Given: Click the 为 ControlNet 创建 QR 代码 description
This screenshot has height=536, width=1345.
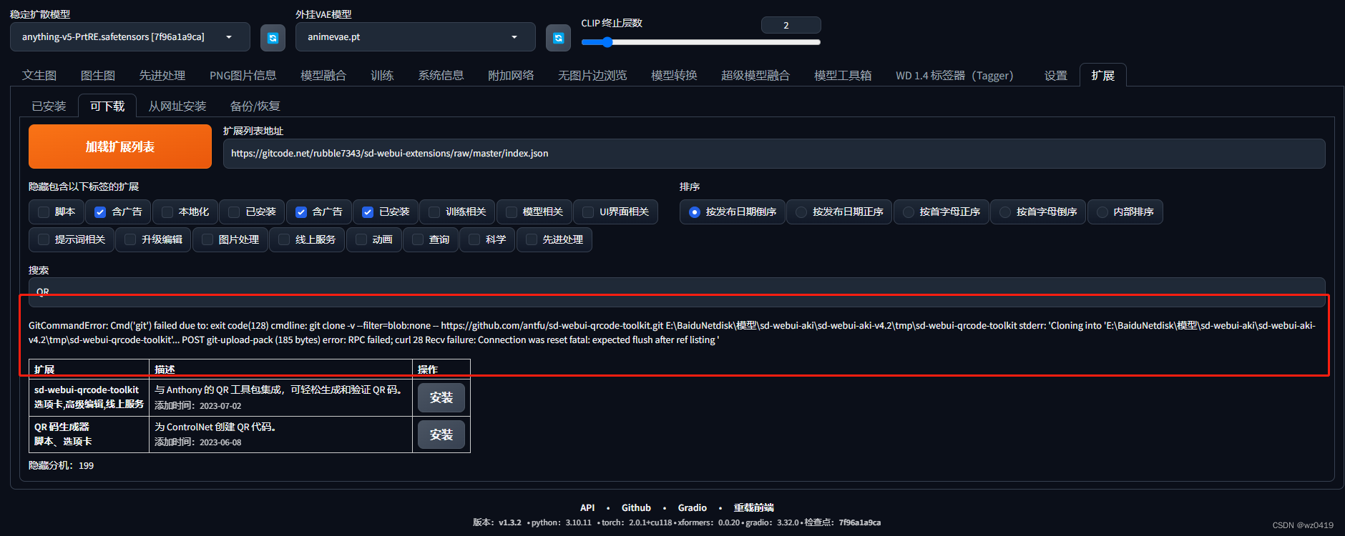Looking at the screenshot, I should coord(215,427).
